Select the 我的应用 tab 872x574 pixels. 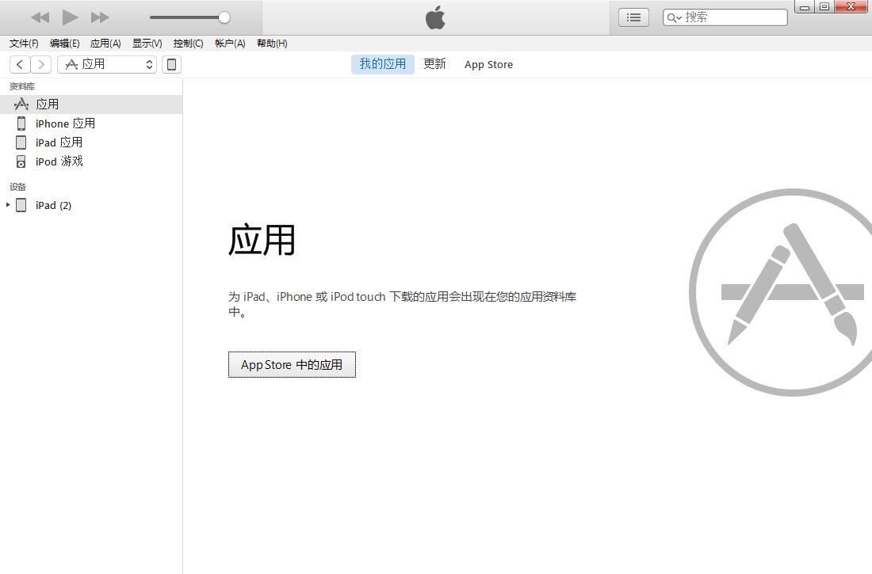383,64
